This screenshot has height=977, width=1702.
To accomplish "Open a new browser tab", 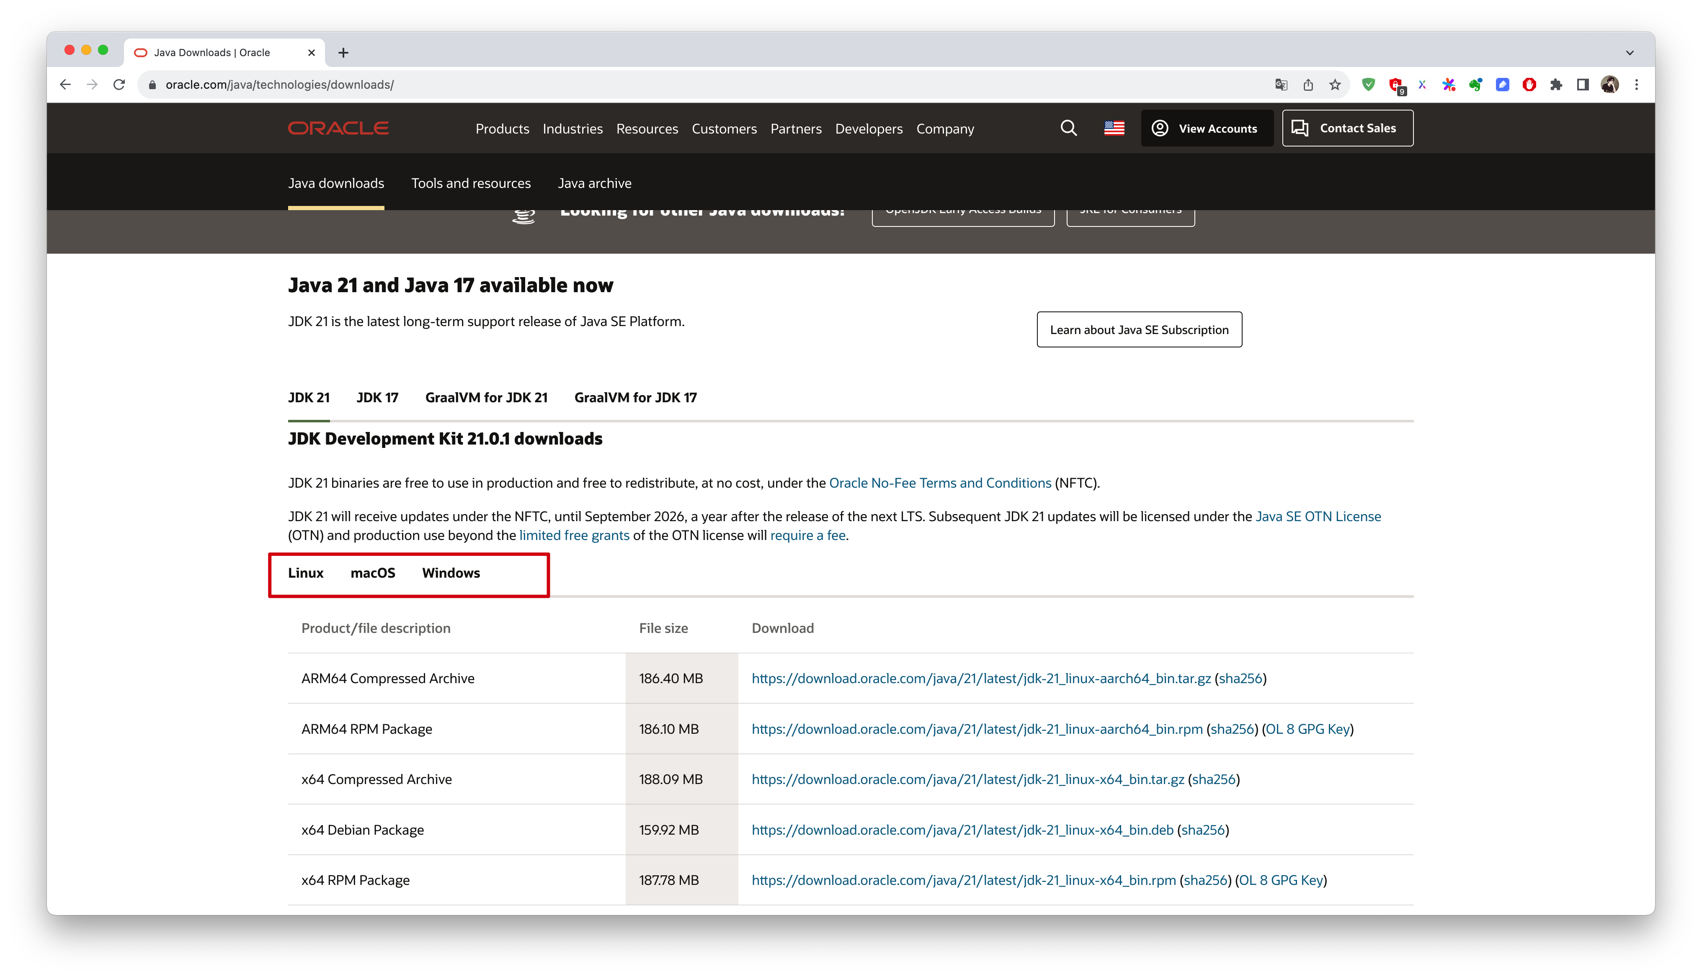I will (343, 52).
